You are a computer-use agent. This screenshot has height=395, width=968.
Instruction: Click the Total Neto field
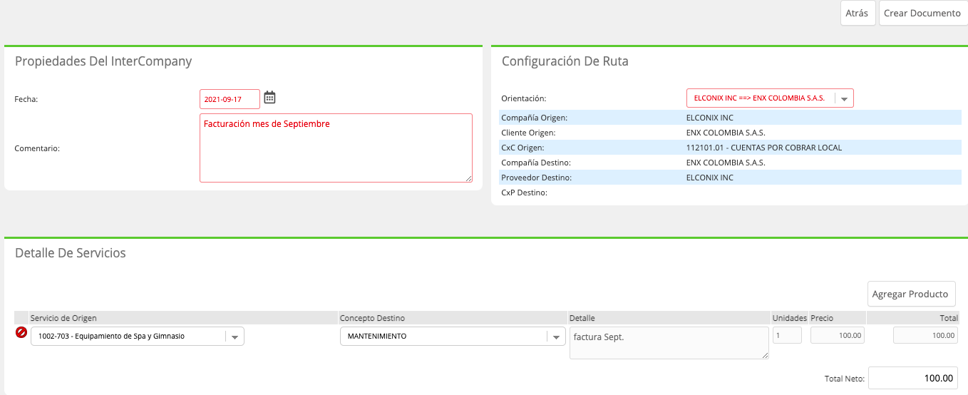tap(913, 378)
